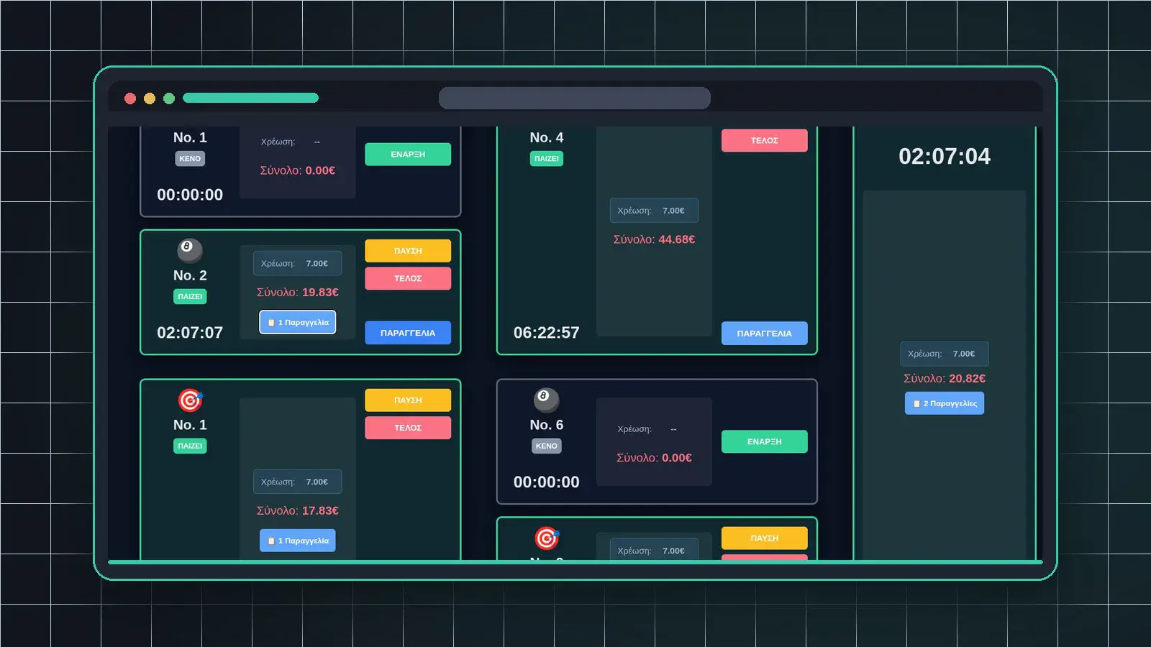Click the dartboard icon above ΠΑΙΖΕΙ No. 1
Image resolution: width=1151 pixels, height=647 pixels.
click(190, 400)
